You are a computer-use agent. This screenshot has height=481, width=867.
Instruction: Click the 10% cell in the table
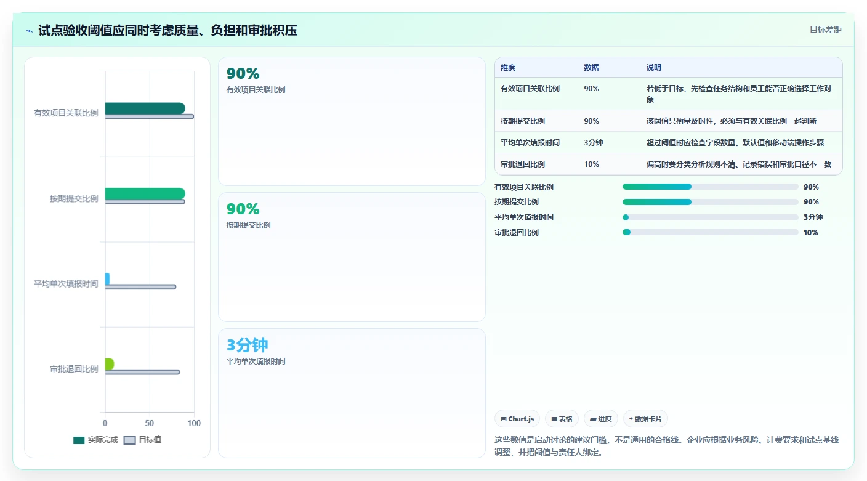591,164
